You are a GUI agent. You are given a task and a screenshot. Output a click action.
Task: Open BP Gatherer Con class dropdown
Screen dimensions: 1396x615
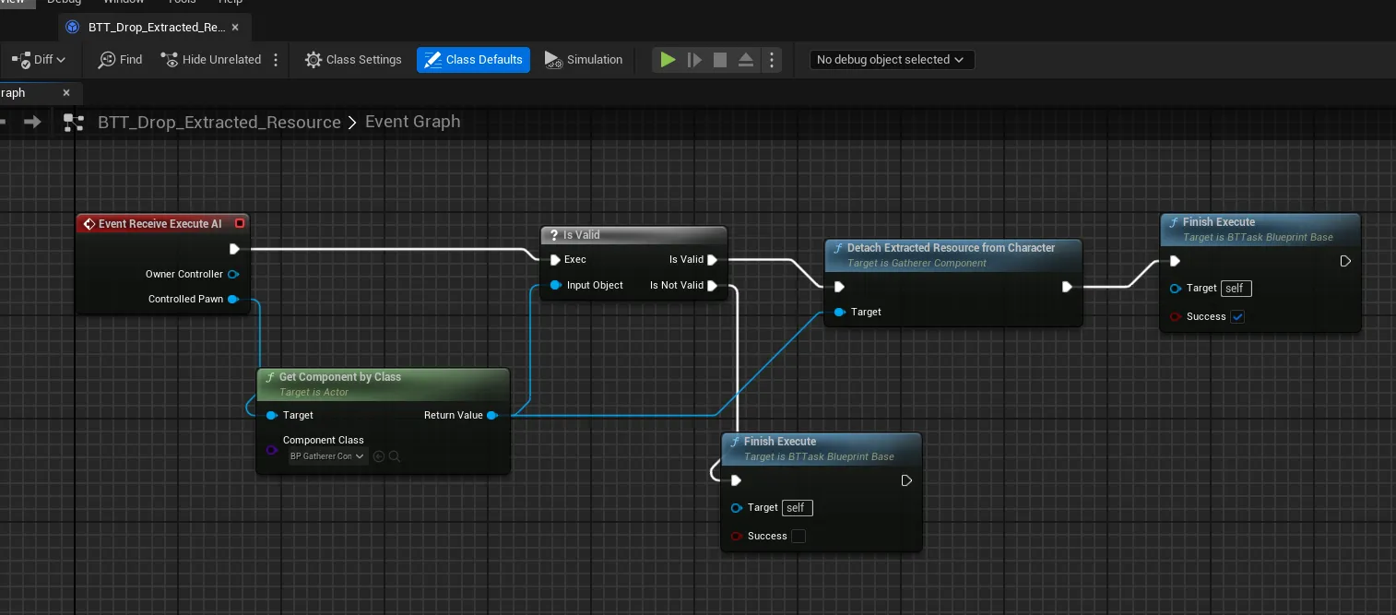[328, 456]
